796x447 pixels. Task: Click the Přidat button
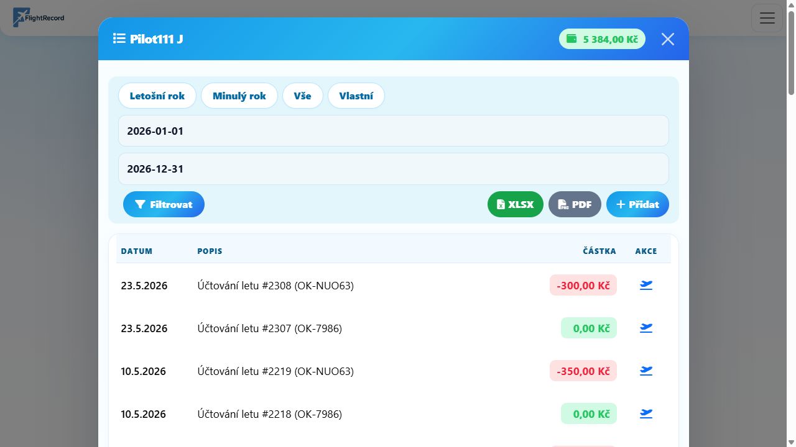pyautogui.click(x=637, y=204)
